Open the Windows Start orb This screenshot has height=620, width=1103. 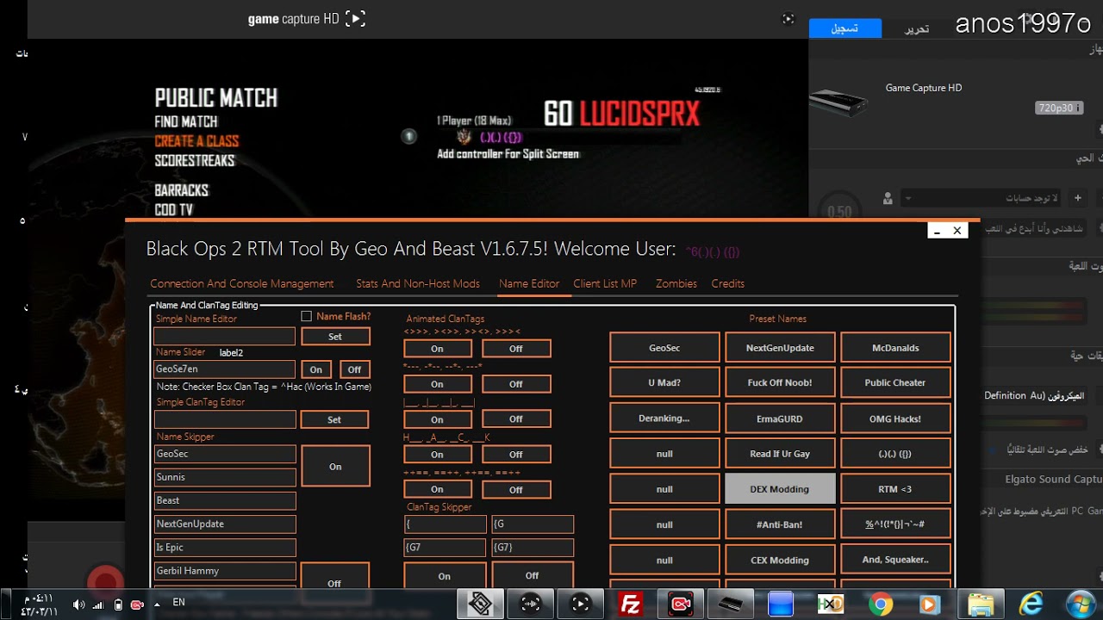click(x=1081, y=604)
